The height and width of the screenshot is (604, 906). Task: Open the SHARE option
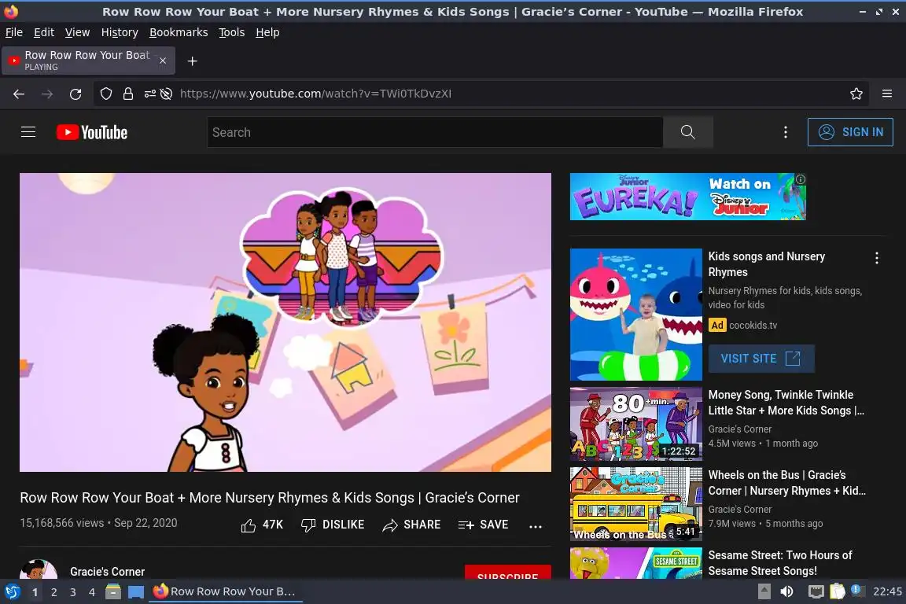click(x=411, y=525)
